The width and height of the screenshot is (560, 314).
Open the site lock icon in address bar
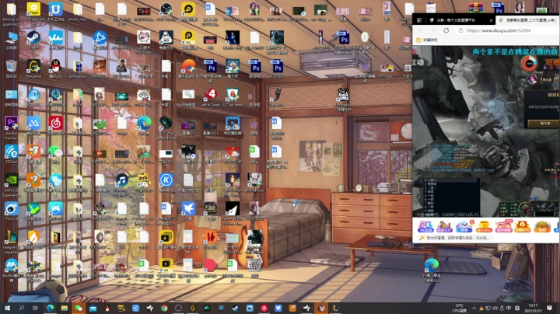[x=460, y=30]
